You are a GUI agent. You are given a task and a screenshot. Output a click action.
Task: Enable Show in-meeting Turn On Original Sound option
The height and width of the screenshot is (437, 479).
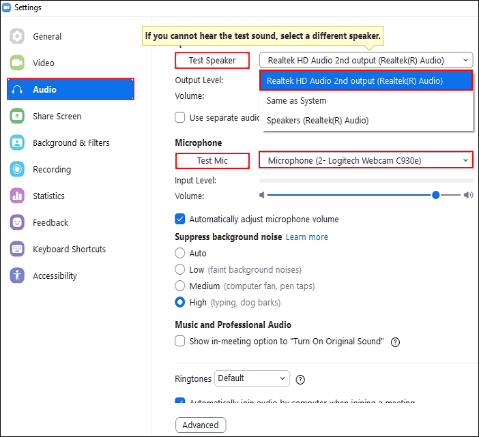pyautogui.click(x=180, y=341)
